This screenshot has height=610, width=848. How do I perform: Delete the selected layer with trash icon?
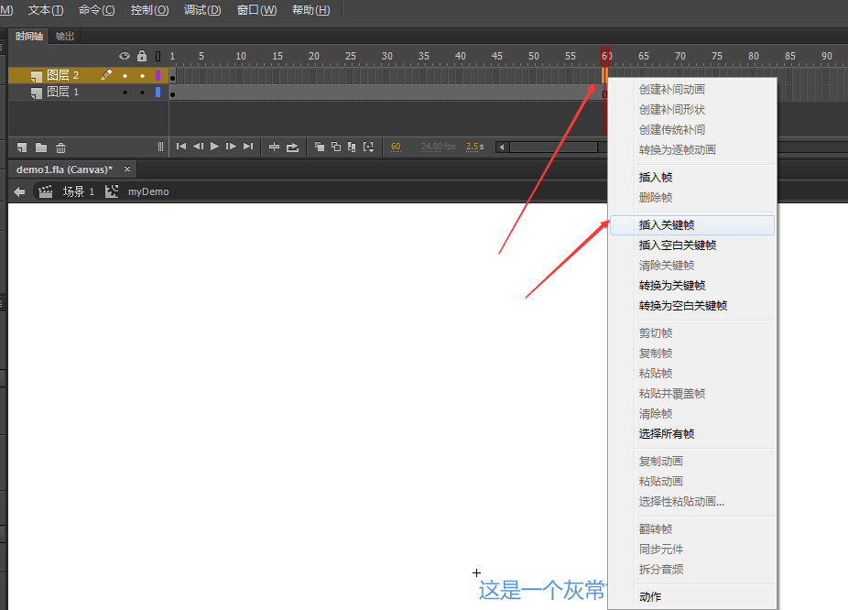click(x=60, y=147)
